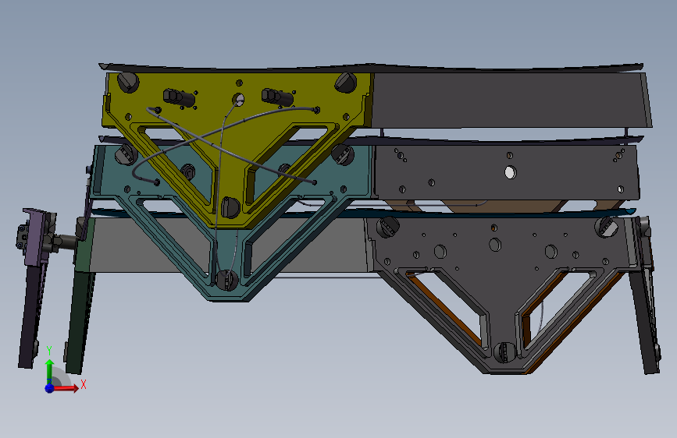Select the slotted screw at right bracket tip
This screenshot has width=677, height=438.
click(504, 352)
